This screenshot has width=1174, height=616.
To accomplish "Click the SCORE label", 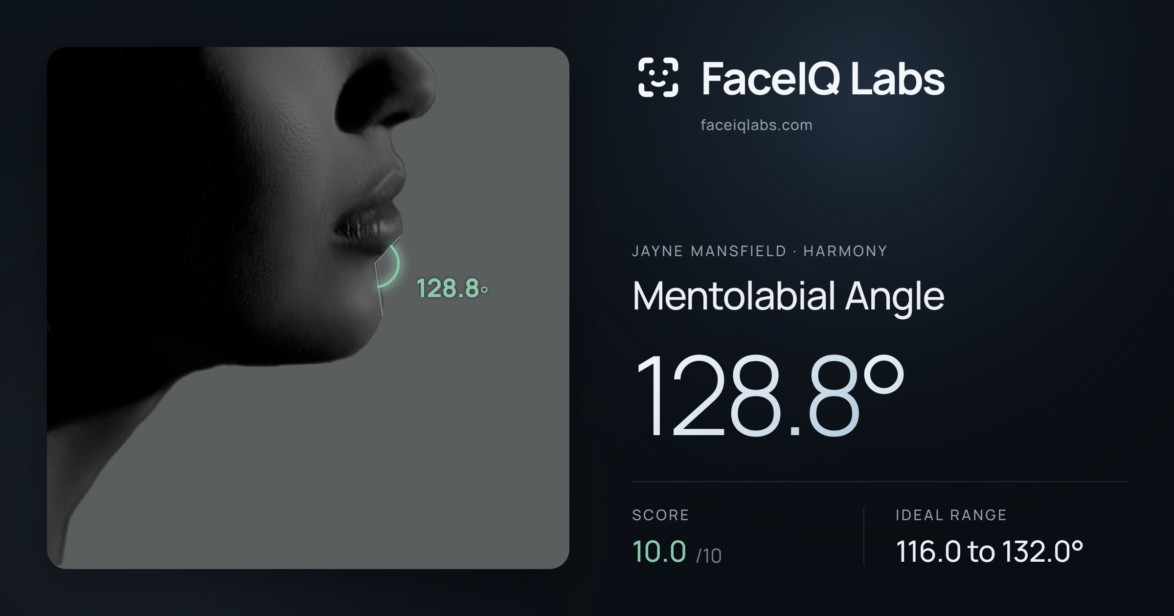I will tap(660, 515).
